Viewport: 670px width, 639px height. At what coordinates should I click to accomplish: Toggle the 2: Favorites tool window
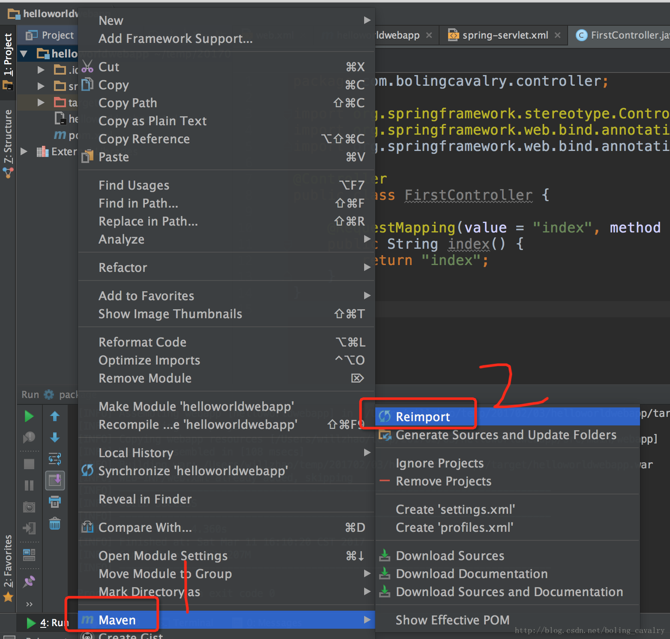8,568
